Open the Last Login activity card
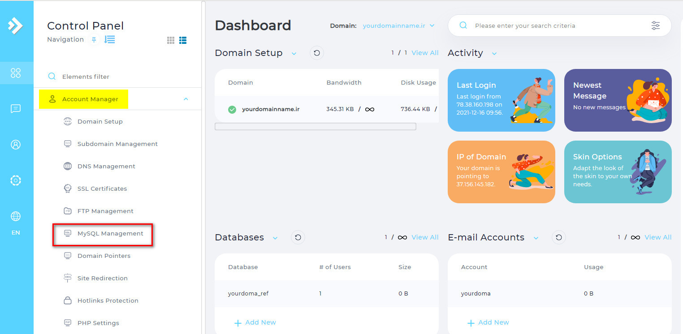The image size is (683, 334). pos(501,100)
